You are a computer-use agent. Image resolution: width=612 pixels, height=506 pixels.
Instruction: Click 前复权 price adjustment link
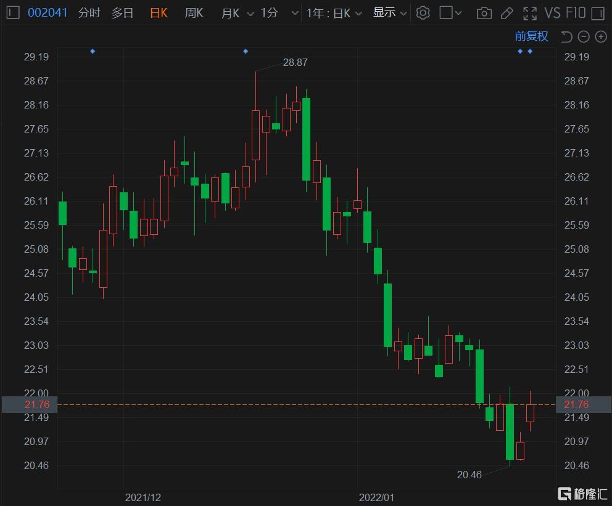tap(532, 36)
